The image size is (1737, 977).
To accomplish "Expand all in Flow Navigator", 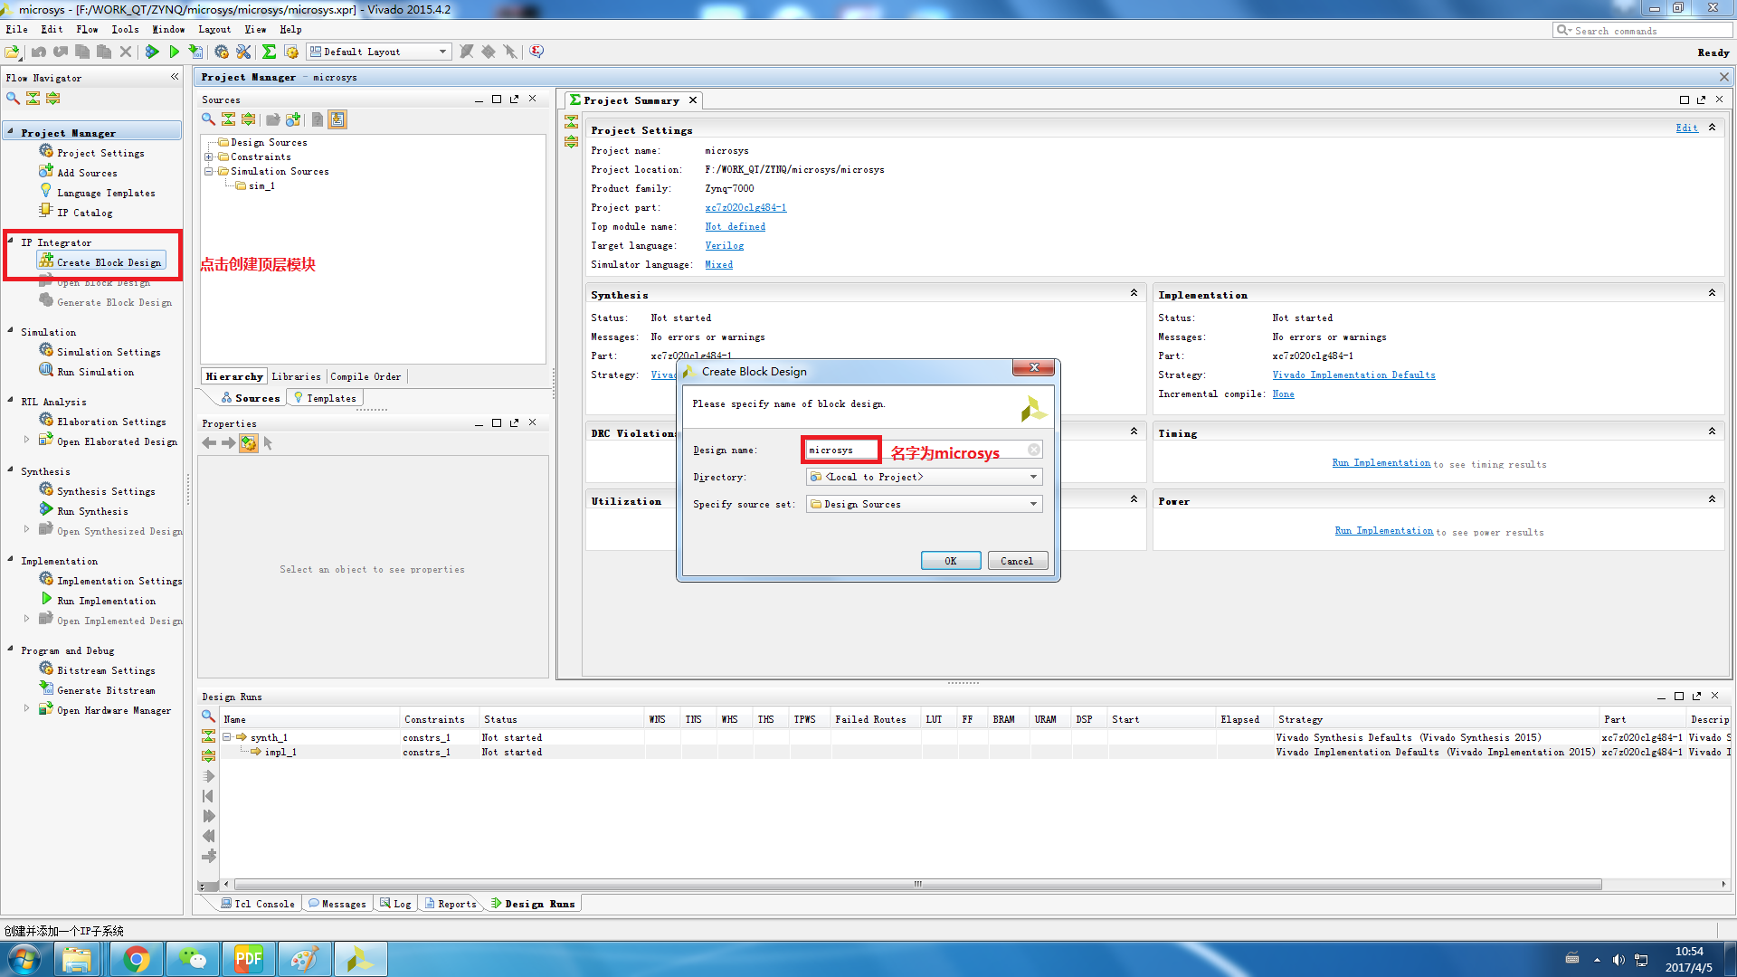I will pyautogui.click(x=52, y=98).
